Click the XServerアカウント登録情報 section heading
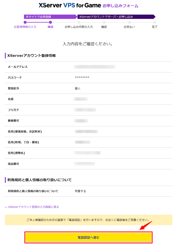The height and width of the screenshot is (246, 177). (32, 56)
